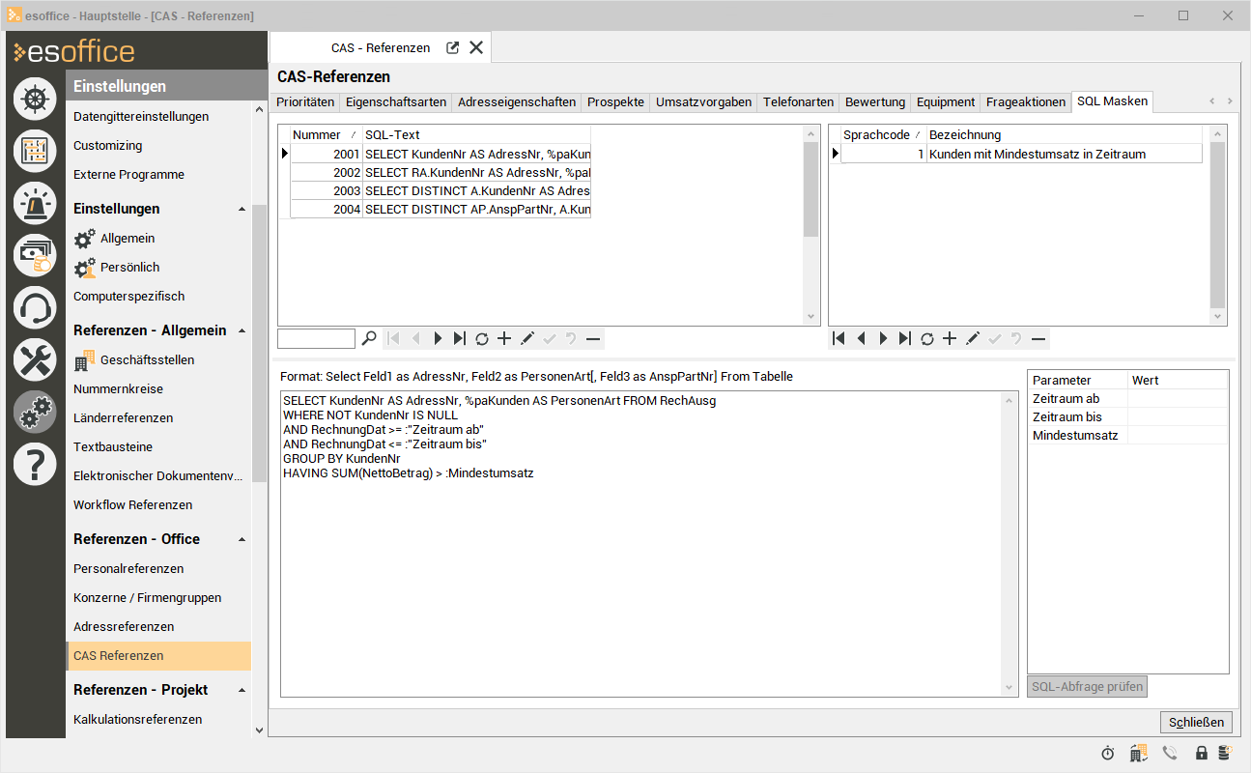Close the CAS - Referenzen tab

(x=476, y=47)
